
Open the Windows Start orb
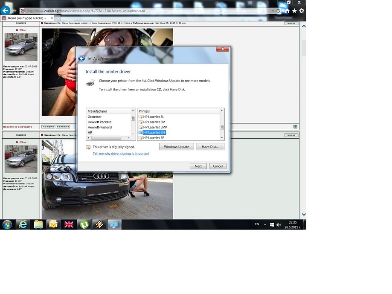point(7,224)
